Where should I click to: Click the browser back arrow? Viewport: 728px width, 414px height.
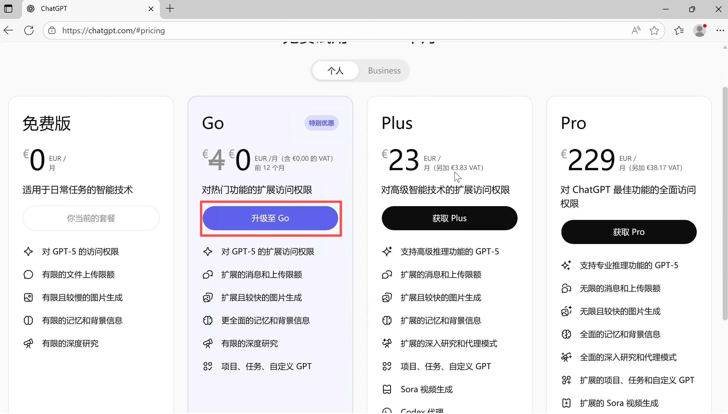(x=9, y=30)
